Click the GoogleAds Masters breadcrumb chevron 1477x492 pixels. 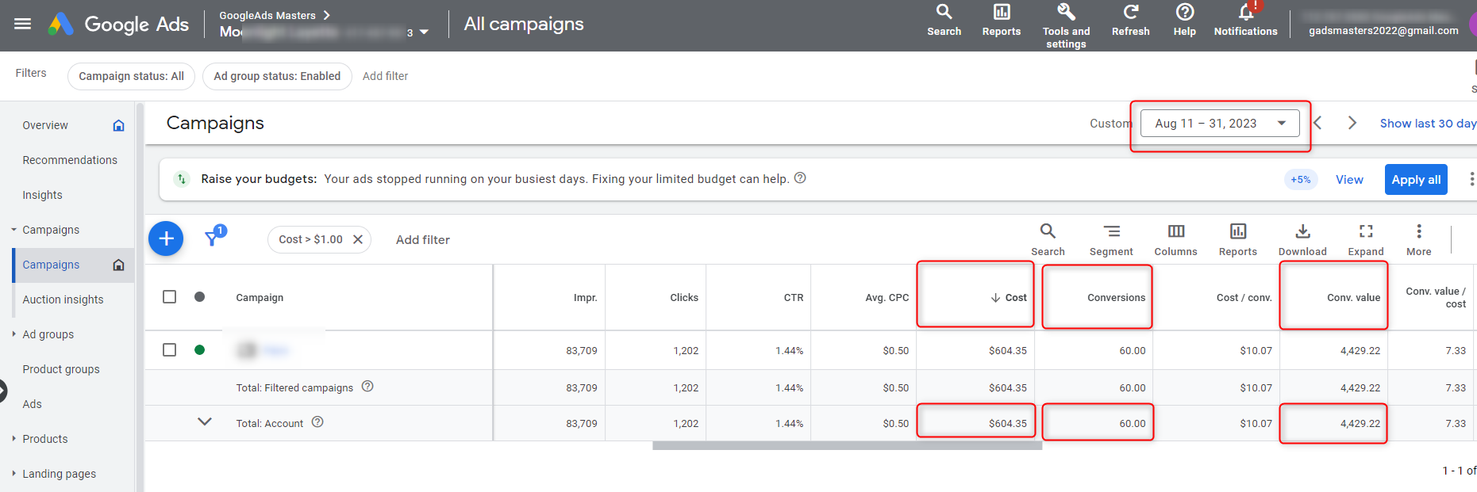[326, 15]
